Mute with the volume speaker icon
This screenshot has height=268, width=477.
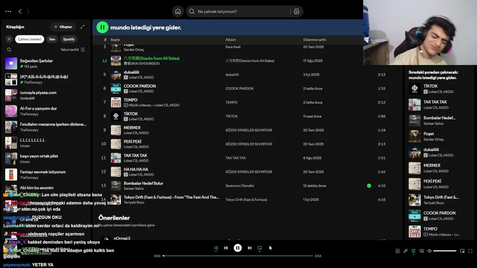(429, 251)
